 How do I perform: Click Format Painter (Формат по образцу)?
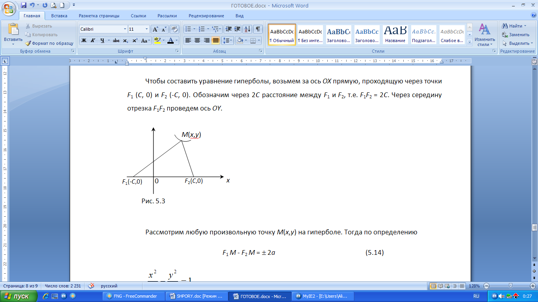click(x=50, y=43)
